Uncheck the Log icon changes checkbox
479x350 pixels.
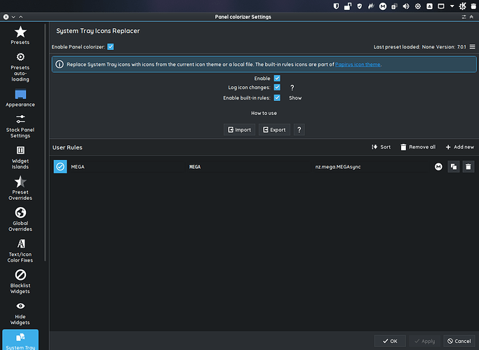[x=277, y=88]
